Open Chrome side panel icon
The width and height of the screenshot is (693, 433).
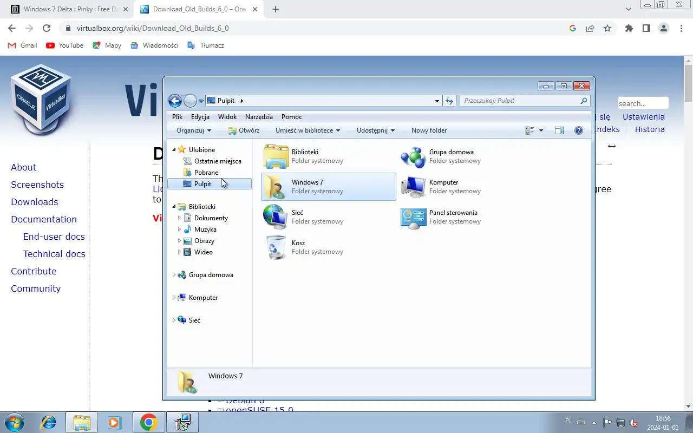click(646, 28)
